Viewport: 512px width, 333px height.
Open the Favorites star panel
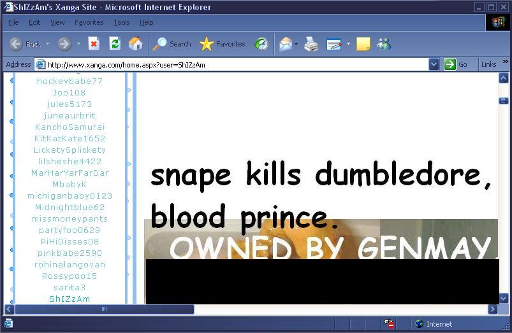[222, 44]
